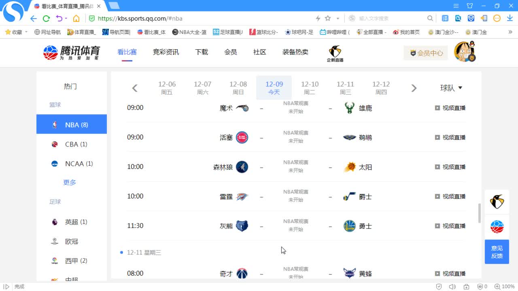
Task: Open the 企鹅直播 penguin logo
Action: (335, 53)
